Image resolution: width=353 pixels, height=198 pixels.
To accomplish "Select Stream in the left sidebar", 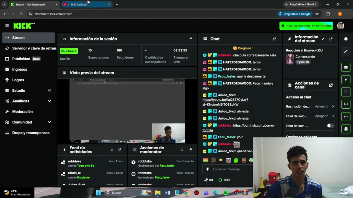I will 28,38.
